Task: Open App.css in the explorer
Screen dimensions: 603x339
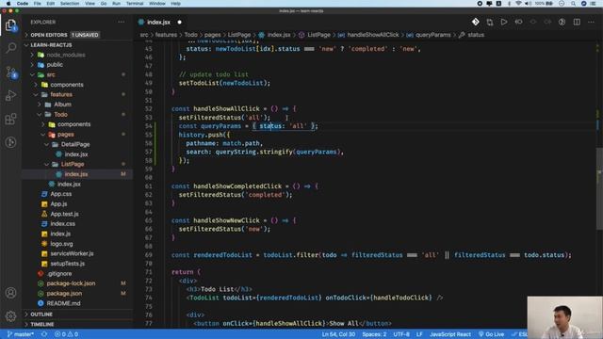Action: tap(60, 194)
